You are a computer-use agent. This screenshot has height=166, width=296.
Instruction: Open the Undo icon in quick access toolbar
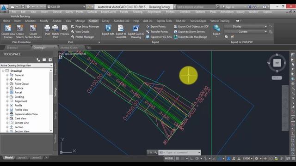tap(33, 7)
